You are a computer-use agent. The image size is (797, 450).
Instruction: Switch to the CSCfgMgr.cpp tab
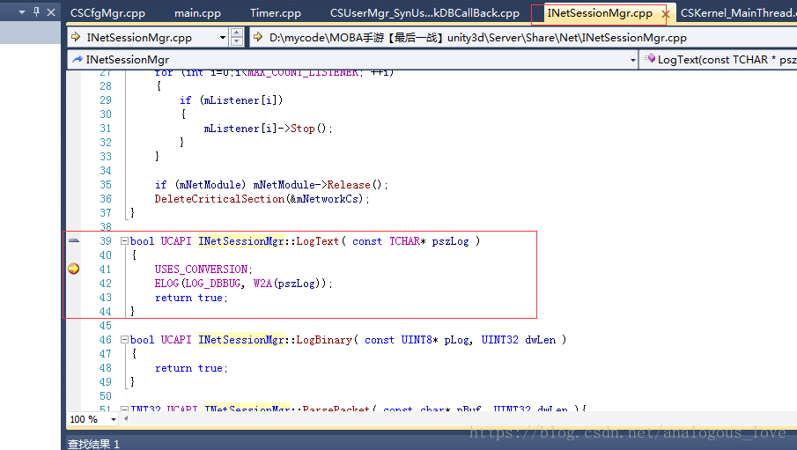click(x=107, y=12)
